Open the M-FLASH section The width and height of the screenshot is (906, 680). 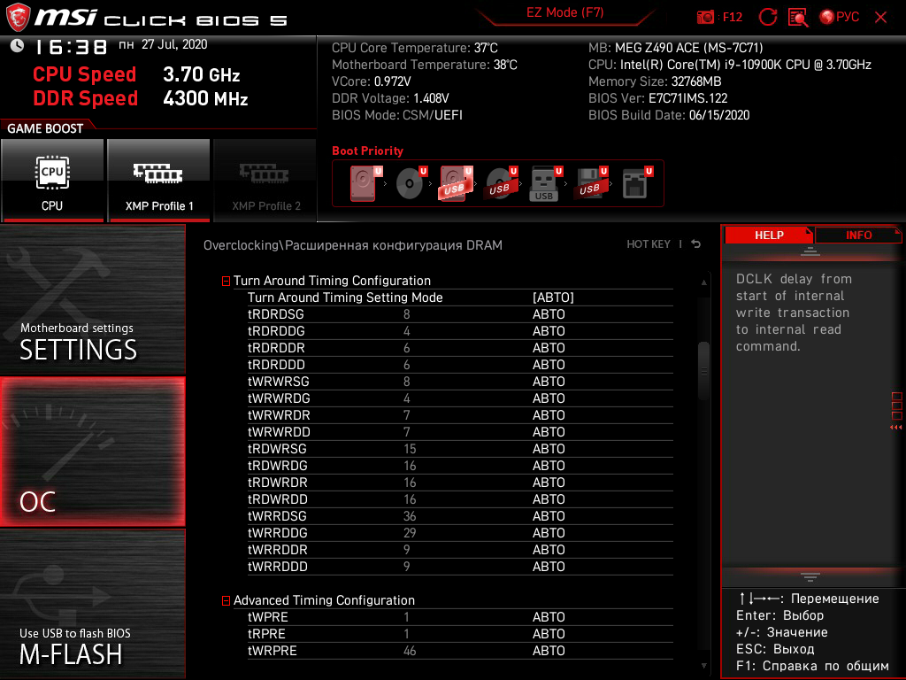(92, 604)
